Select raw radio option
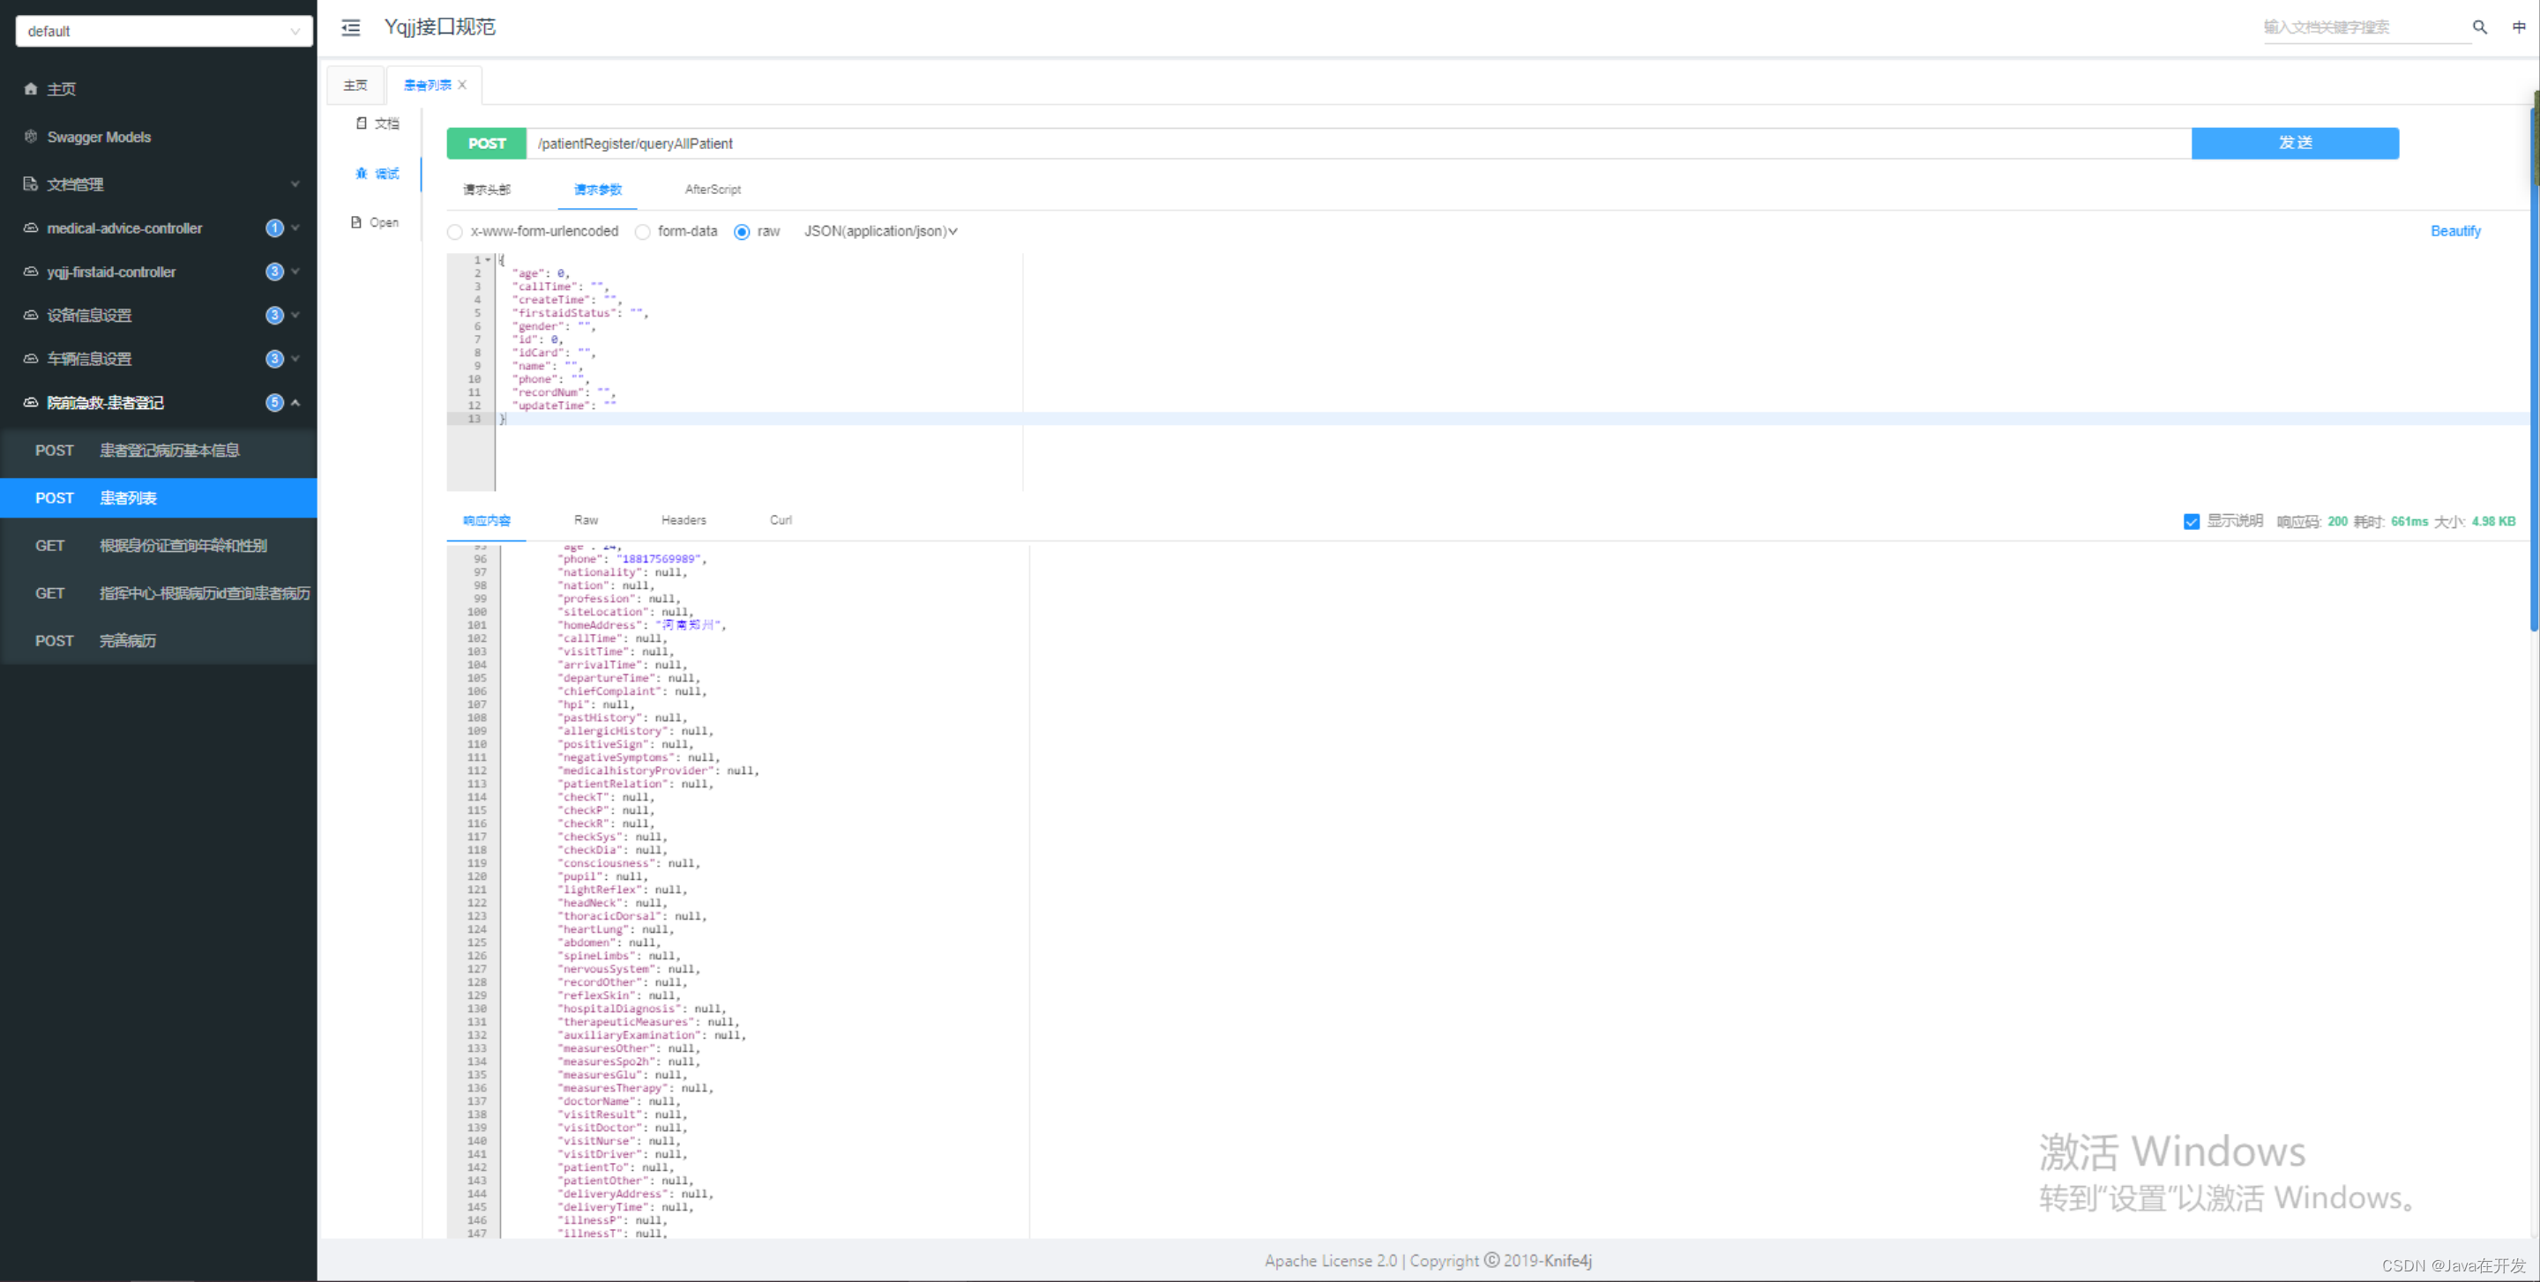The image size is (2540, 1282). tap(742, 232)
